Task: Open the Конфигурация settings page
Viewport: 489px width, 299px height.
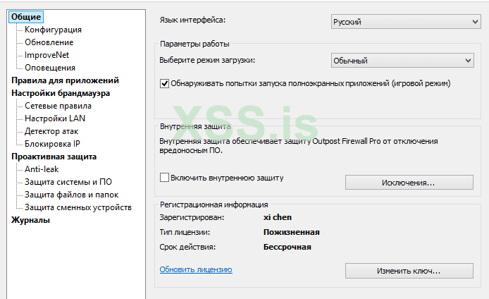Action: [53, 30]
